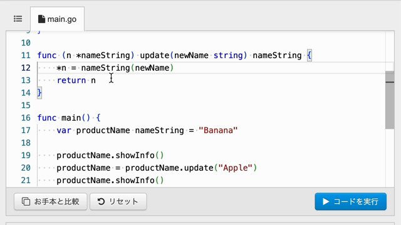Click productName.showInfo() on line 21
The image size is (401, 225).
click(x=110, y=181)
